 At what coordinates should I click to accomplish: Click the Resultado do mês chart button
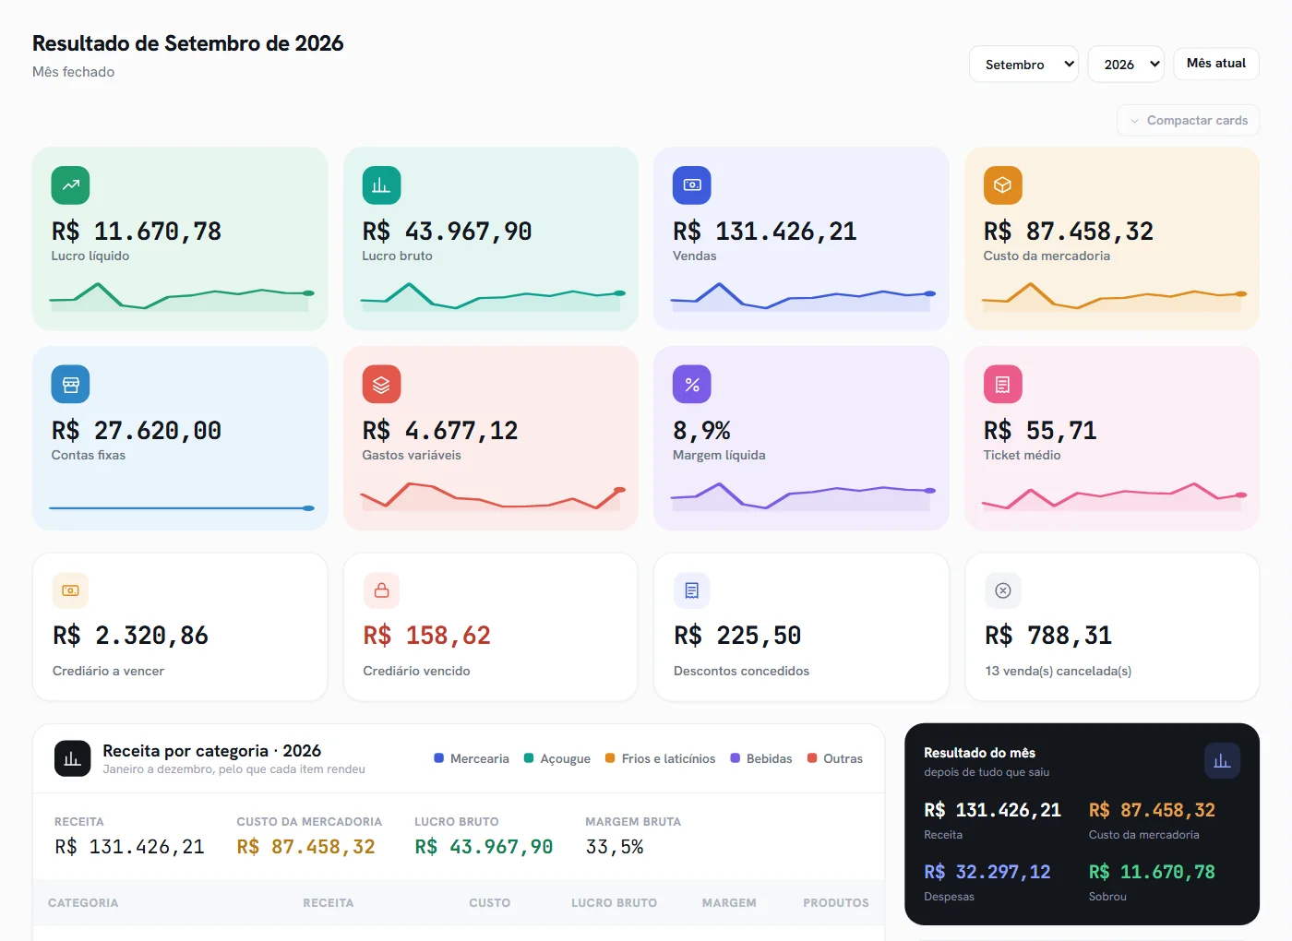click(1222, 761)
